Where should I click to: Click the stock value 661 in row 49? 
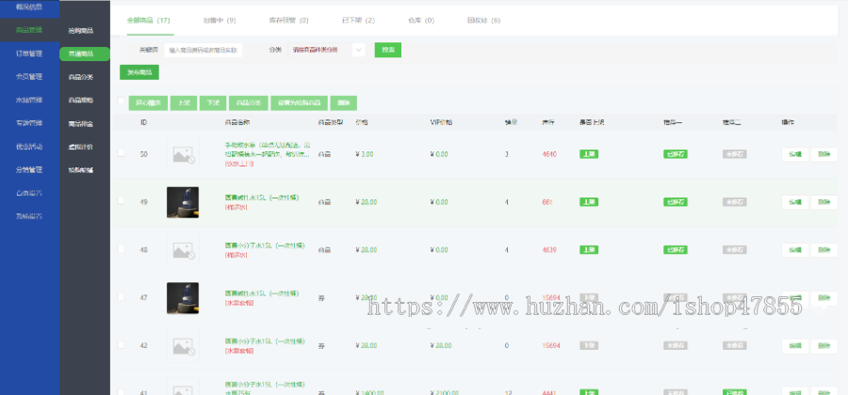click(546, 202)
